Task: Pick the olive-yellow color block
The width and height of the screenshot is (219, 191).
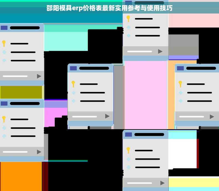Action: (x=21, y=92)
